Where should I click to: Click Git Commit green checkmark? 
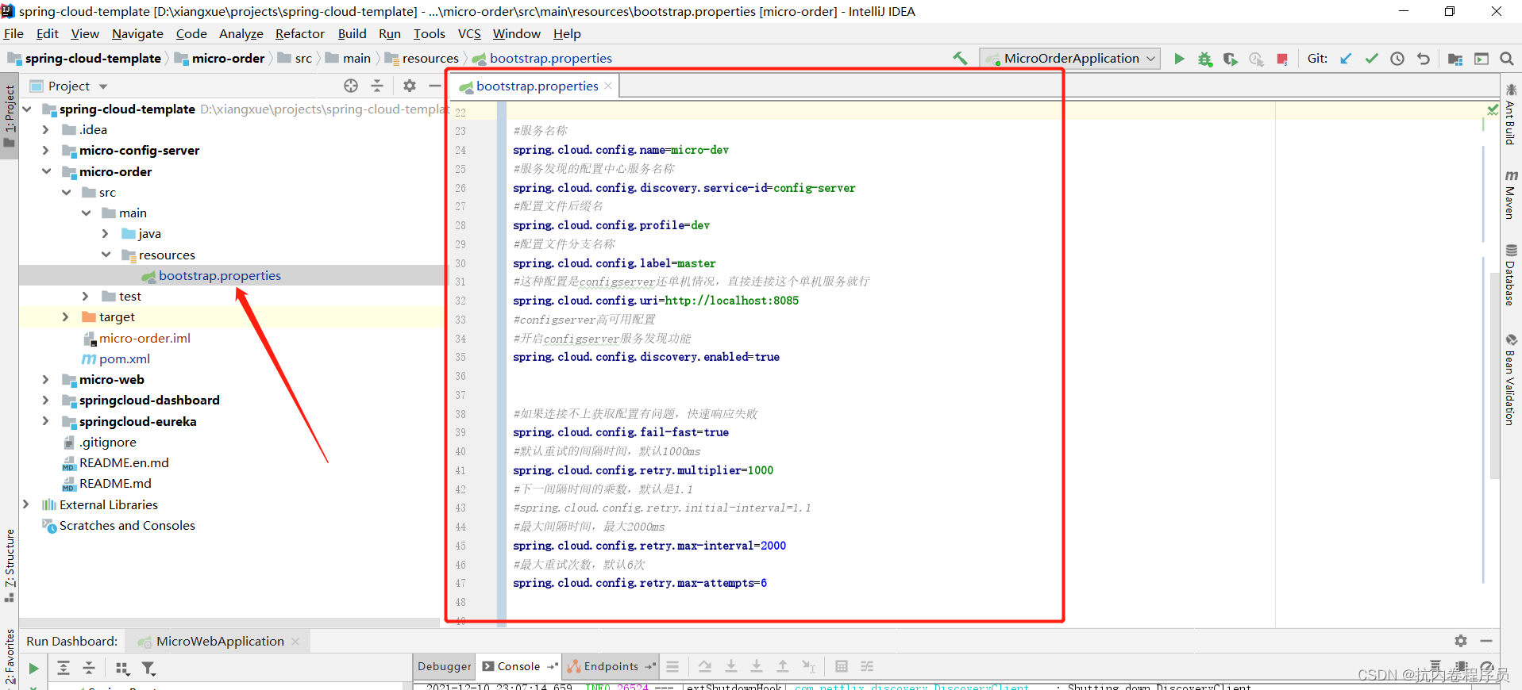click(x=1371, y=59)
